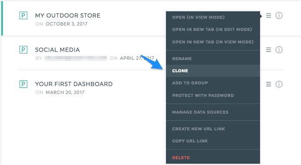
Task: Choose Rename in the dashboard menu
Action: tap(213, 59)
